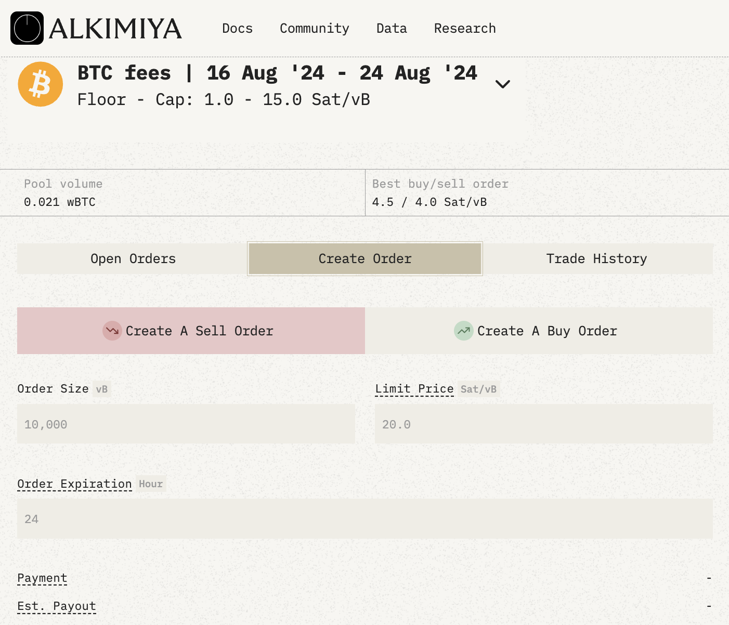Click the vB unit badge
Image resolution: width=729 pixels, height=625 pixels.
click(x=102, y=389)
